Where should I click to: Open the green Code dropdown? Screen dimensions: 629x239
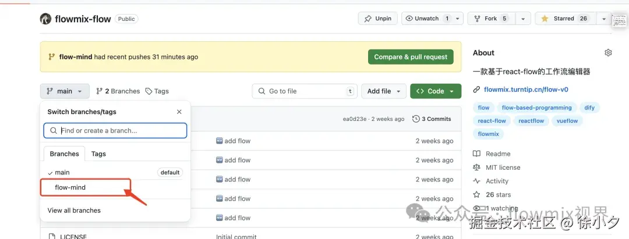pos(436,91)
